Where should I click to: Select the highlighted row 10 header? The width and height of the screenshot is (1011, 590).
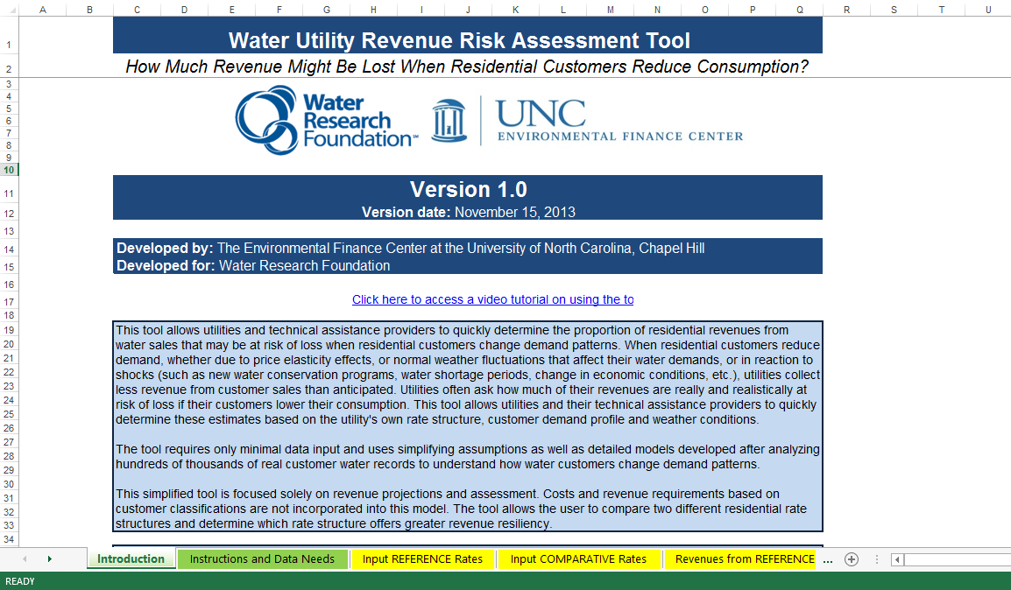(9, 170)
